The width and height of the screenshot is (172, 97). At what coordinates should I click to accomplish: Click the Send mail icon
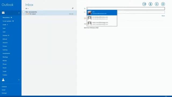point(144,4)
